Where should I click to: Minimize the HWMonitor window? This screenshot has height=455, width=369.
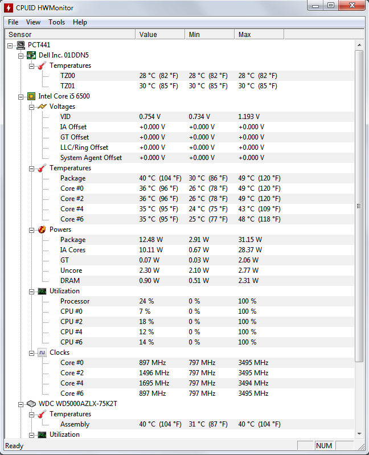click(315, 6)
